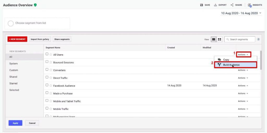267x133 pixels.
Task: Tick the Converters segment checkbox
Action: (x=47, y=70)
